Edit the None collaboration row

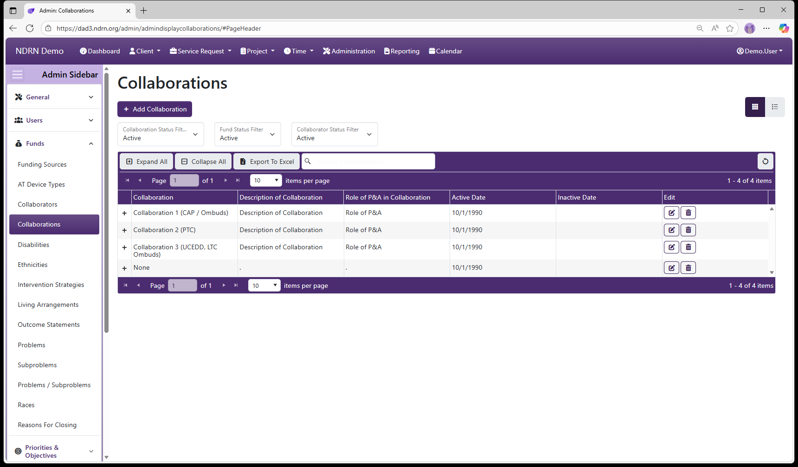coord(671,268)
